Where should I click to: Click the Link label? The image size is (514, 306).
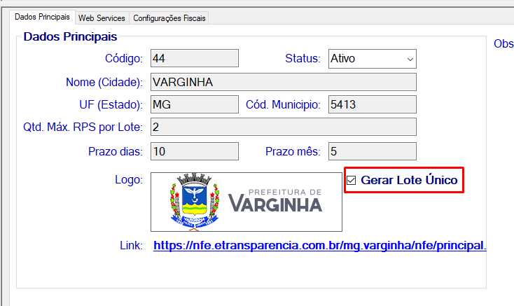click(x=131, y=245)
